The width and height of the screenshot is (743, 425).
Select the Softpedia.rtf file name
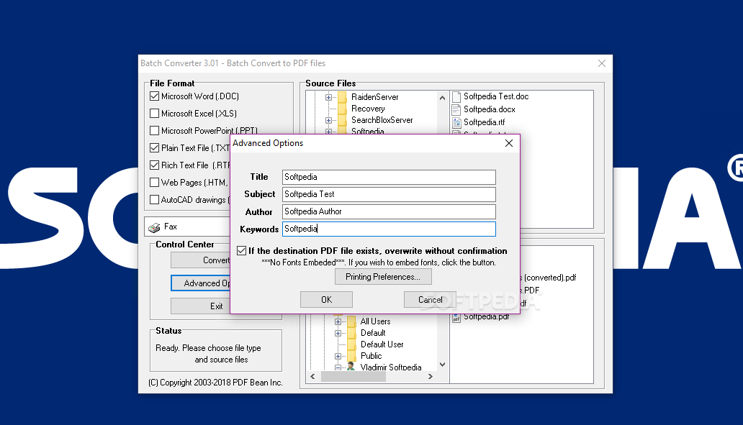[x=485, y=122]
